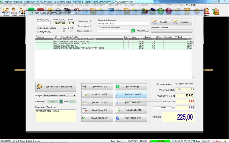229x143 pixels.
Task: Open Clientes from the main toolbar
Action: 6,12
